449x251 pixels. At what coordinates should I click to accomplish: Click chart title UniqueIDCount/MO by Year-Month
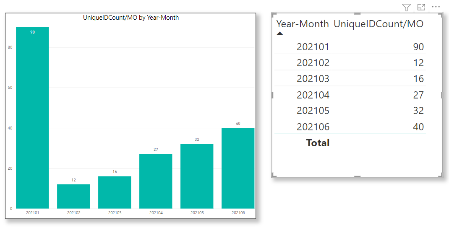click(131, 18)
